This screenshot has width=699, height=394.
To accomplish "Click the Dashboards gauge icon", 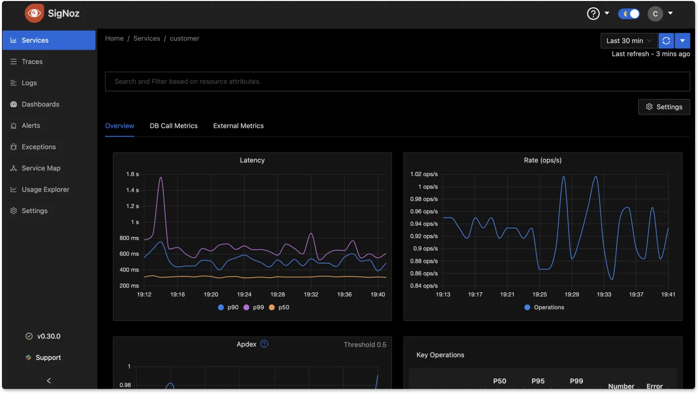I will (14, 104).
